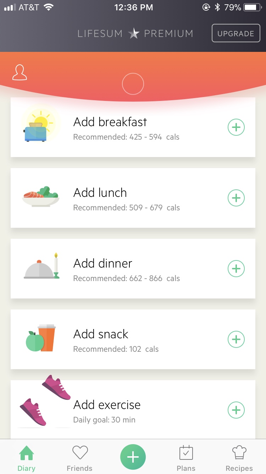Open the profile silhouette icon

click(20, 72)
